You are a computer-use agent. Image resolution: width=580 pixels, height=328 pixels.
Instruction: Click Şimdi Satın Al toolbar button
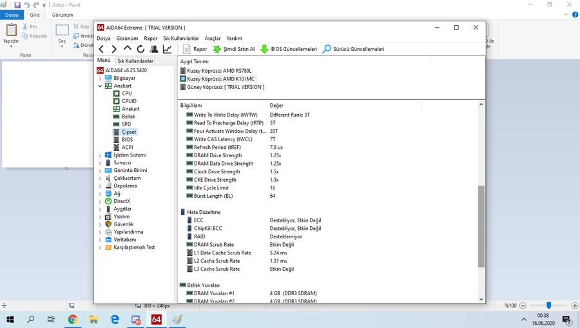pos(233,49)
